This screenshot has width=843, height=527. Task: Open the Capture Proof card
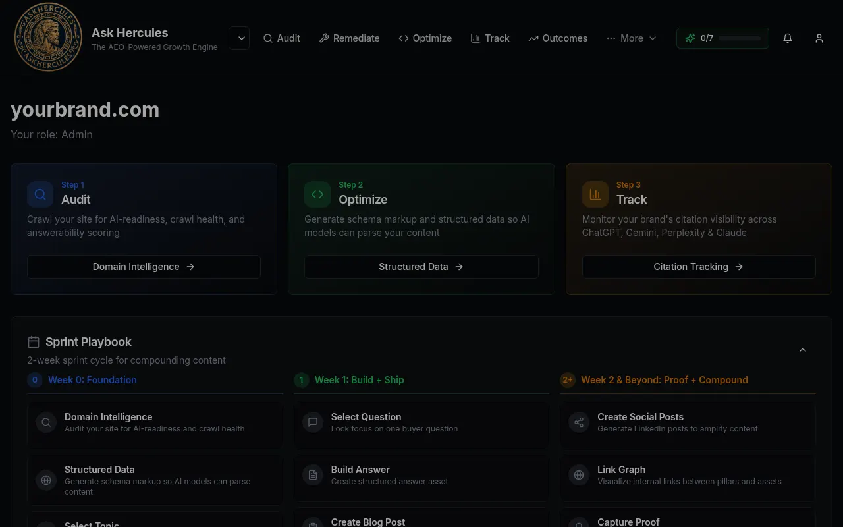click(688, 517)
